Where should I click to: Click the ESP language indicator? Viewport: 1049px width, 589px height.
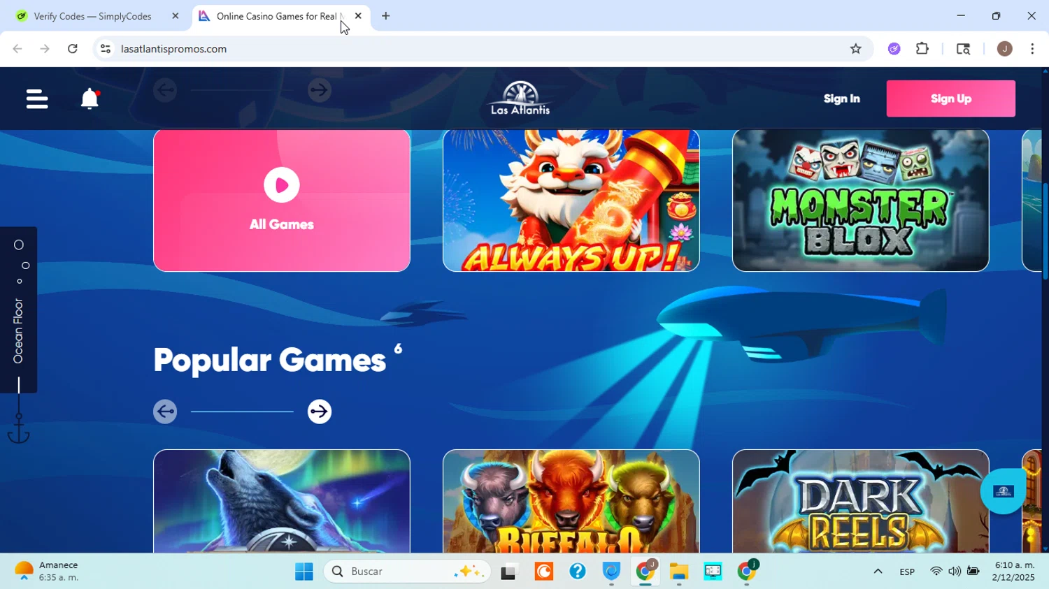pyautogui.click(x=907, y=572)
